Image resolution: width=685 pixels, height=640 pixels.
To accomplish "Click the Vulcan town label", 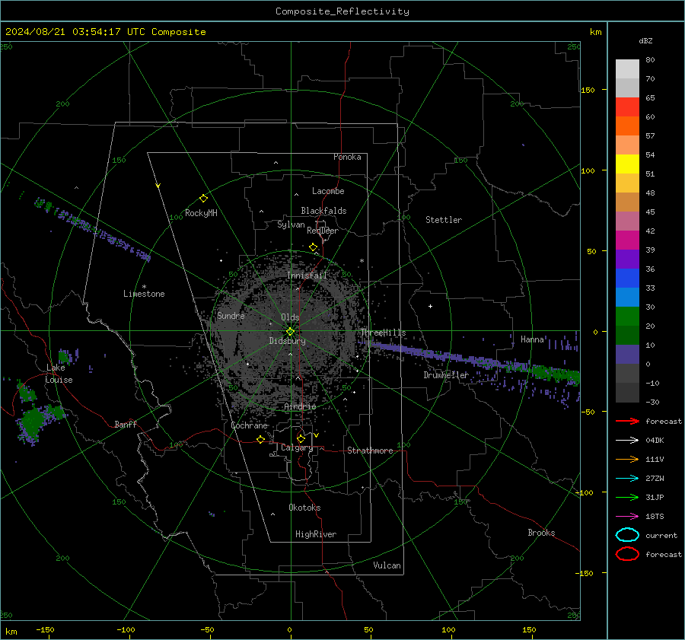I will pyautogui.click(x=387, y=565).
